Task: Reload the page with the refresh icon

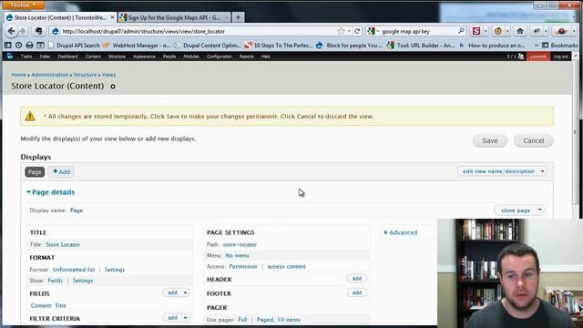Action: pyautogui.click(x=357, y=31)
